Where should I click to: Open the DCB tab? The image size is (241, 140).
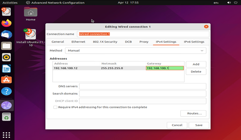click(128, 42)
